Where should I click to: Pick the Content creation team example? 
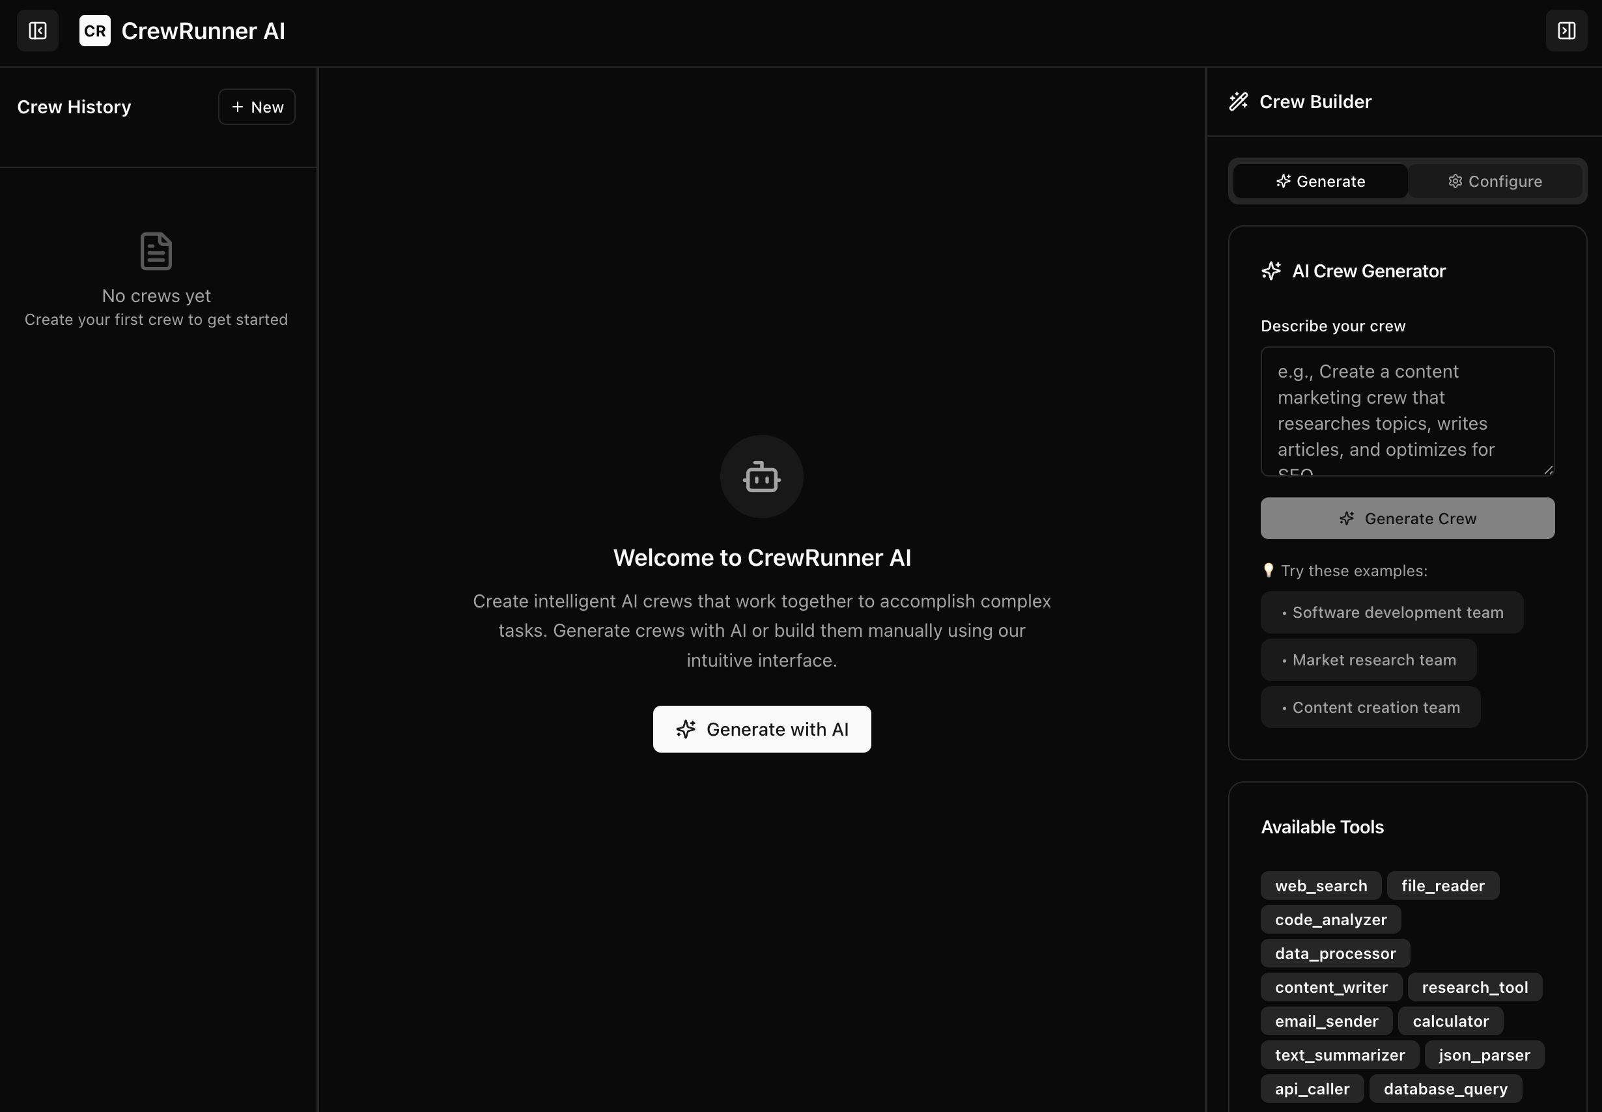click(x=1370, y=707)
